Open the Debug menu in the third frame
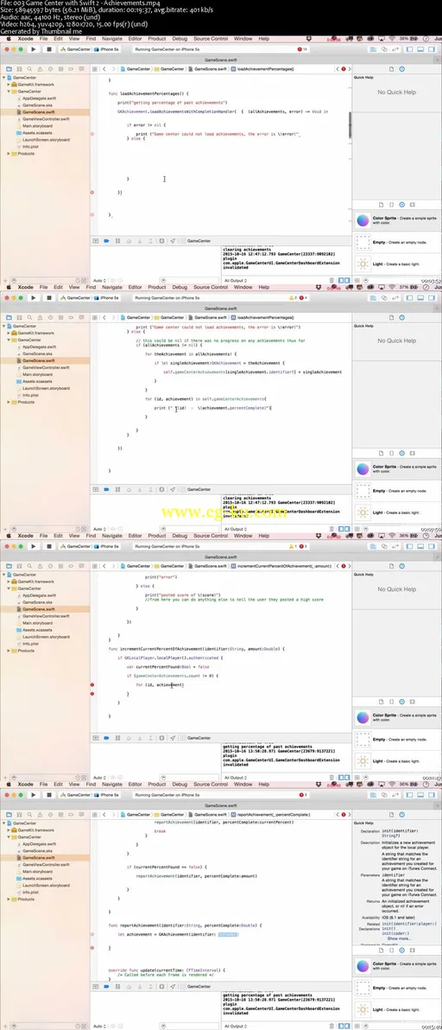 tap(180, 536)
